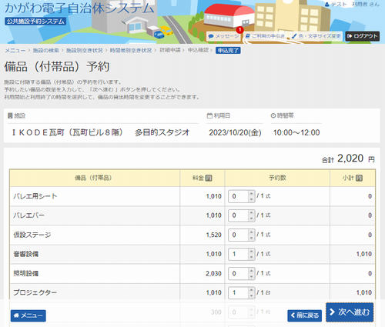Select 時間帯別空き状況 breadcrumb item
385x327 pixels.
click(x=131, y=50)
